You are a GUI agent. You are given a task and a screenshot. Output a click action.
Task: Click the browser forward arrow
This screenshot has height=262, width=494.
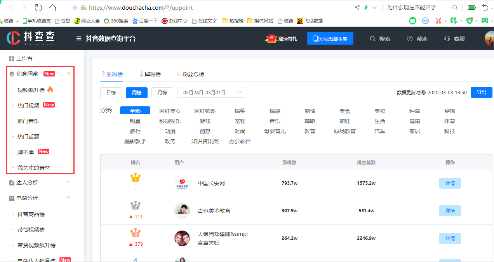[24, 8]
